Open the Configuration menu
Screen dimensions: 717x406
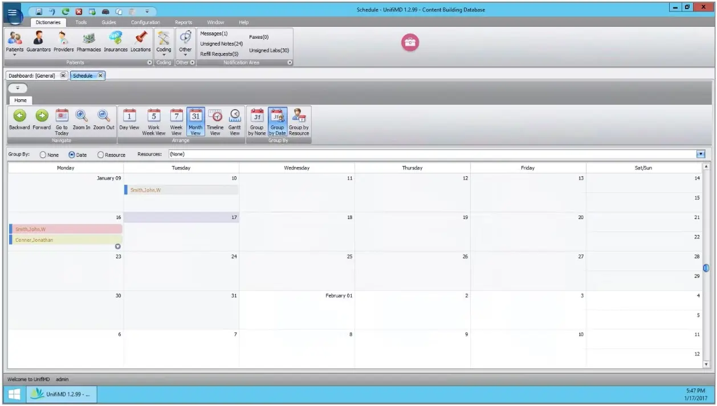(x=145, y=22)
